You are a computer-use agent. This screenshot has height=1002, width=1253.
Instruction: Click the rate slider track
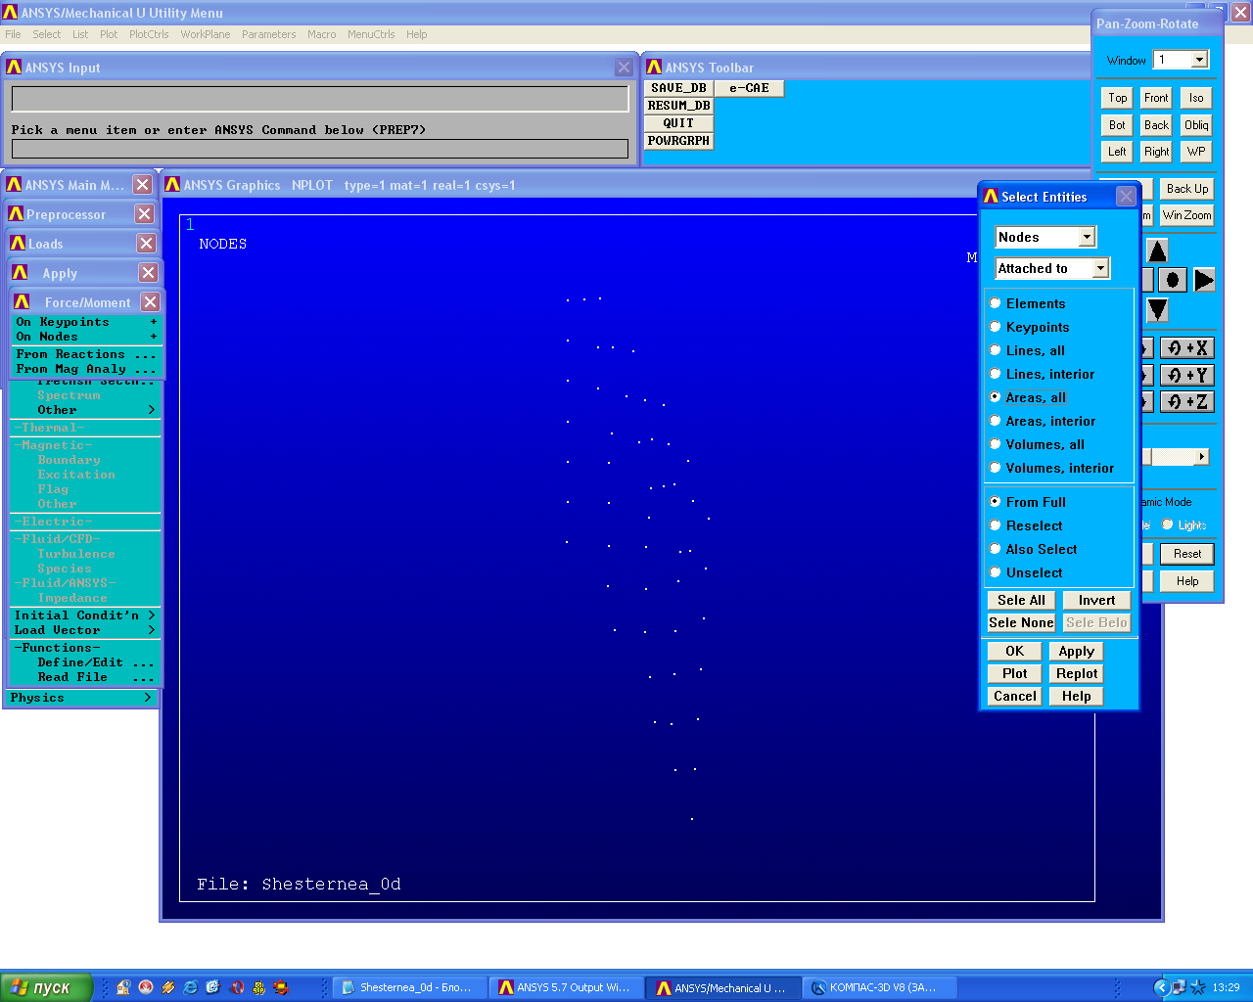(x=1174, y=457)
